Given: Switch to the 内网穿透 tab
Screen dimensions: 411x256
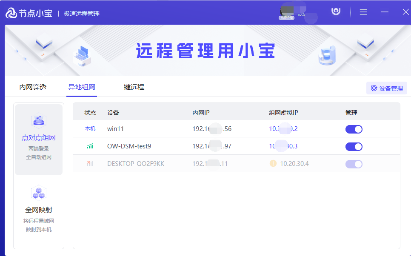Looking at the screenshot, I should coord(33,87).
